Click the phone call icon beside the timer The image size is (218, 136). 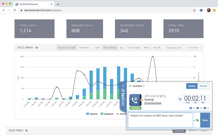click(x=180, y=99)
